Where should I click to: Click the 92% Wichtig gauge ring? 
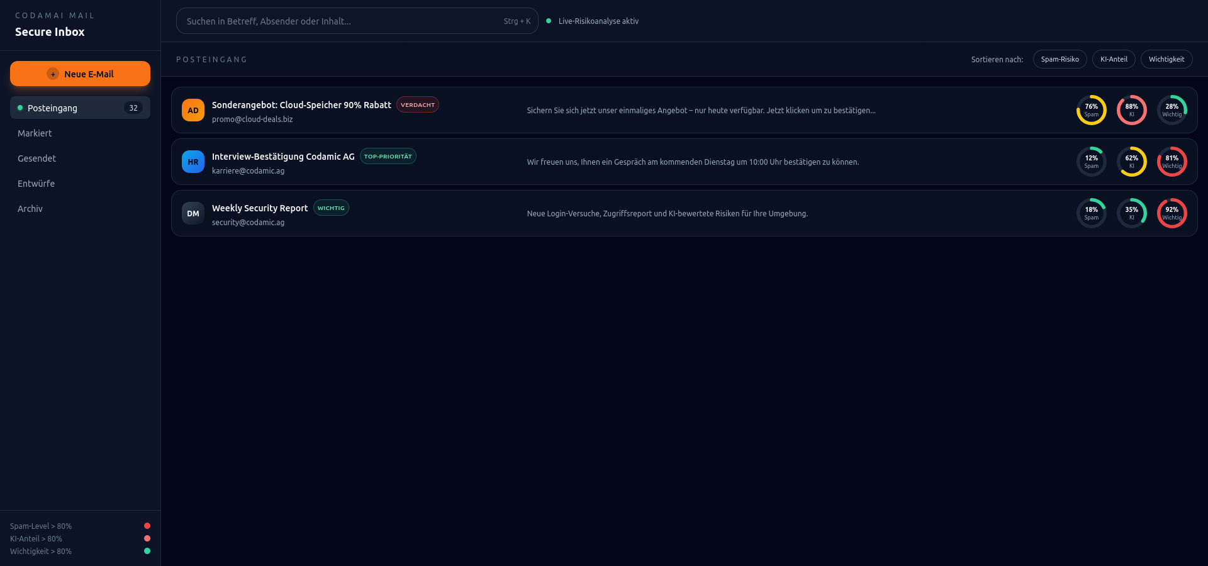pyautogui.click(x=1172, y=213)
